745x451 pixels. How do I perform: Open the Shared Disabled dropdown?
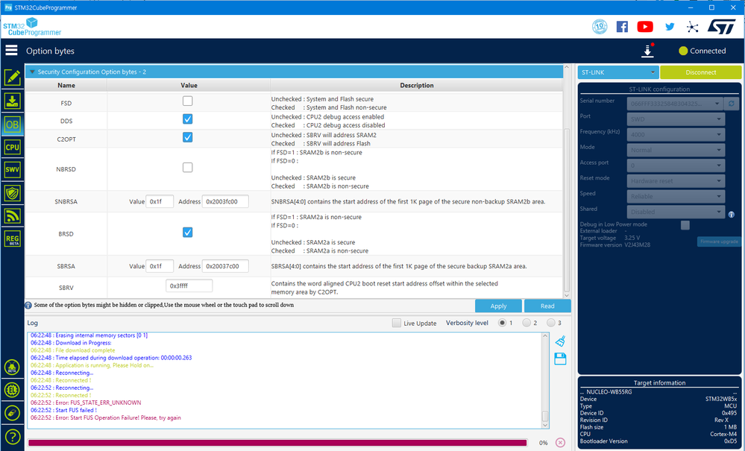point(676,212)
